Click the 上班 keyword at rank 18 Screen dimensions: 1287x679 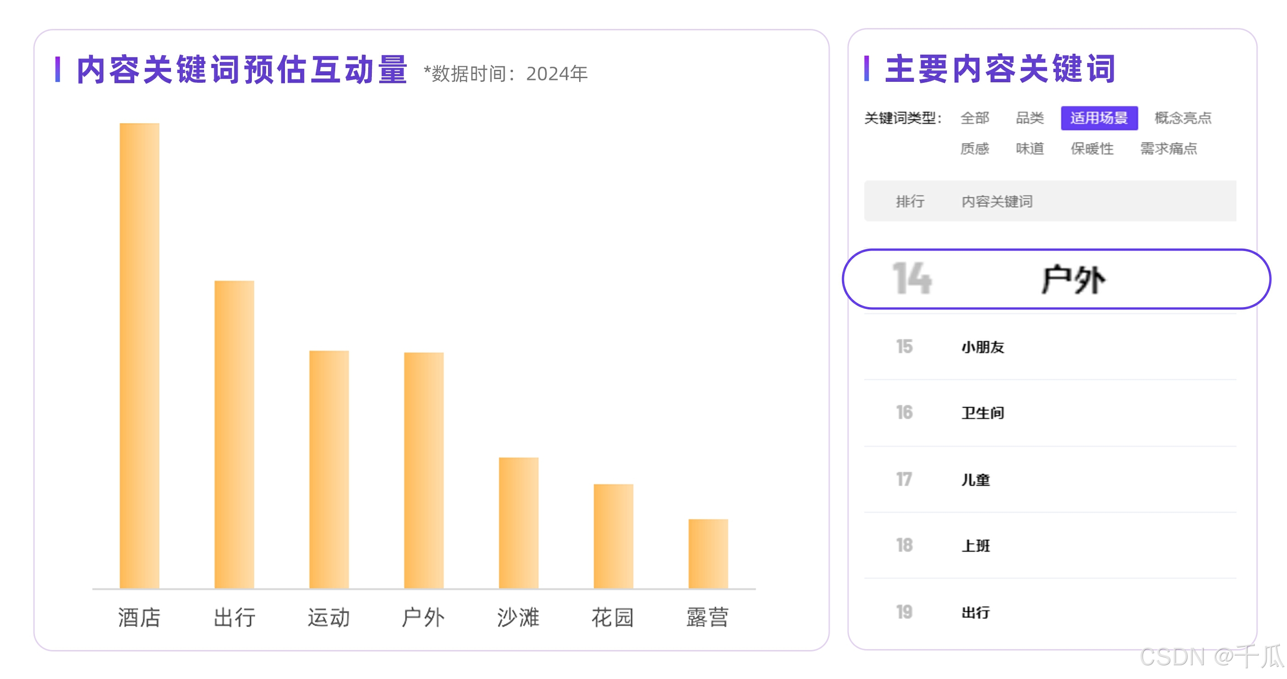coord(975,546)
